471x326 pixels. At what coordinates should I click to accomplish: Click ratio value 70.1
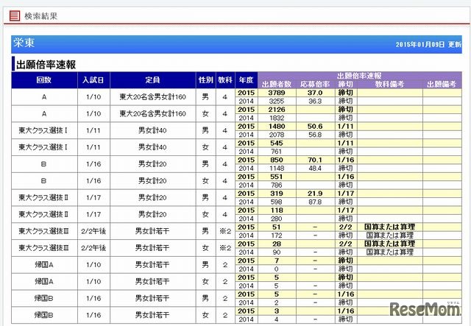click(x=315, y=160)
